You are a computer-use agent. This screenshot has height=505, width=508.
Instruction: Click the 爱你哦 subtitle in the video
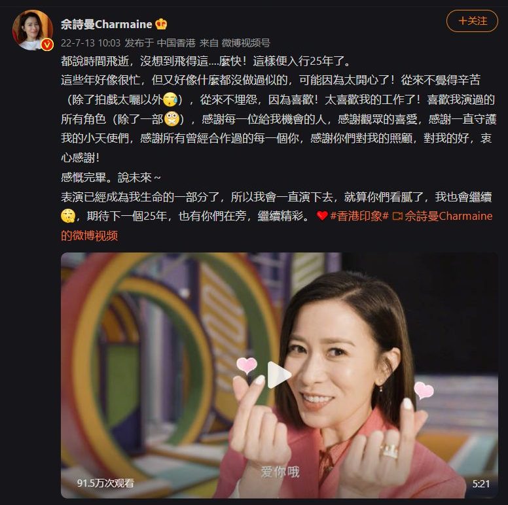pos(280,472)
